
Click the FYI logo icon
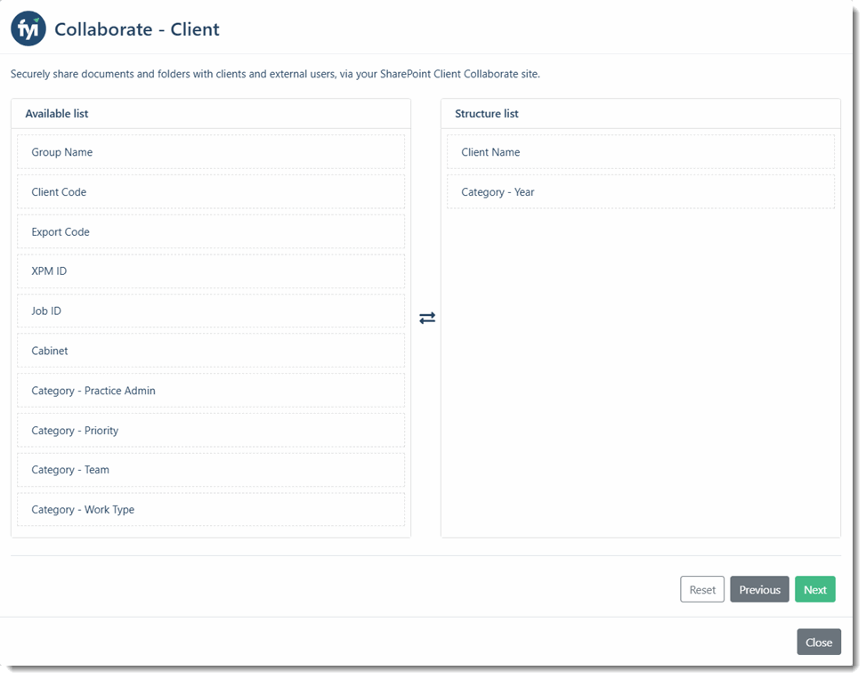(28, 28)
